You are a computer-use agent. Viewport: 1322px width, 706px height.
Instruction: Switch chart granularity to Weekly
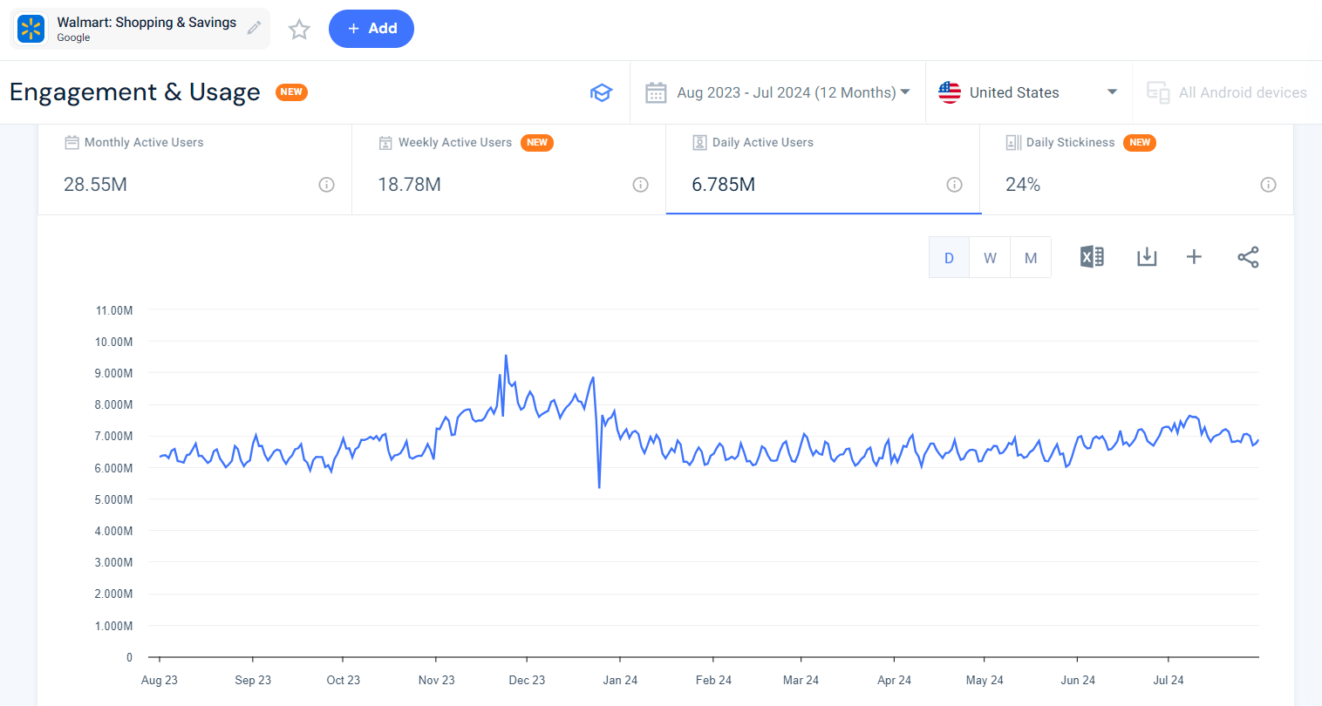coord(990,257)
